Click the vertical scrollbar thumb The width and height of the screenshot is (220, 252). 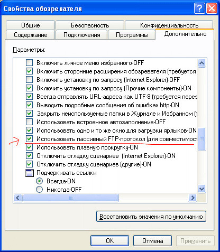point(201,139)
